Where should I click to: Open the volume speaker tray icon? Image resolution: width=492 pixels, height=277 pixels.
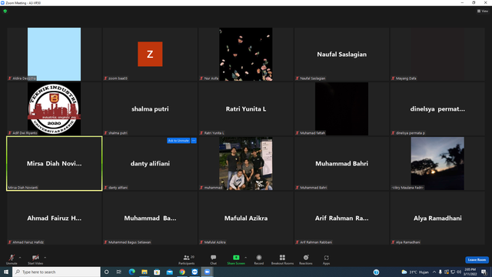click(x=459, y=272)
